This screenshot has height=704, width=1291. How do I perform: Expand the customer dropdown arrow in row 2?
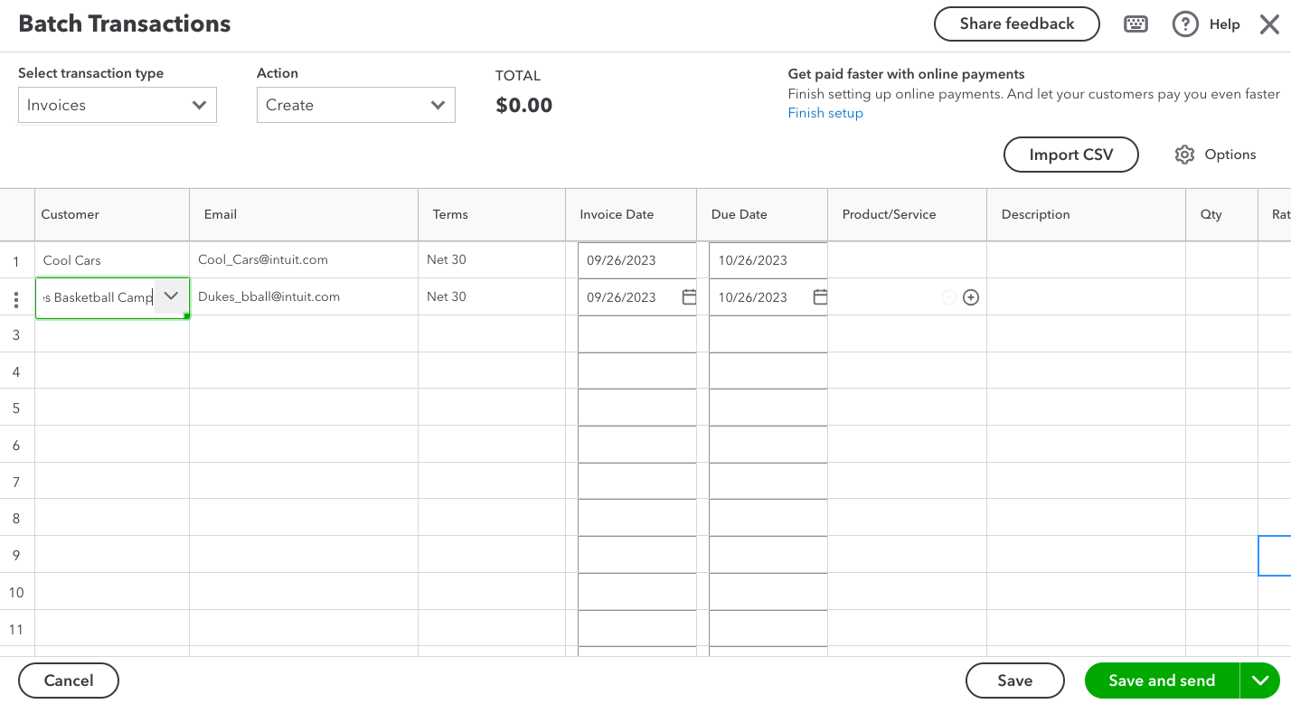coord(171,296)
